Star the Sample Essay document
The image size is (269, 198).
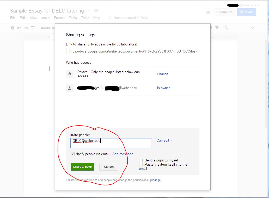tap(89, 11)
